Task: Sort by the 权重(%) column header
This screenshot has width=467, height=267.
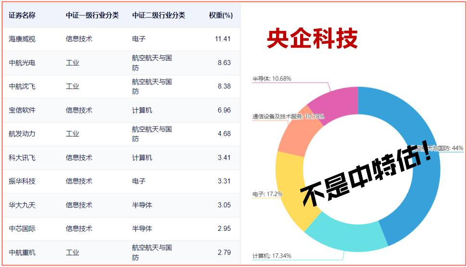Action: [221, 15]
